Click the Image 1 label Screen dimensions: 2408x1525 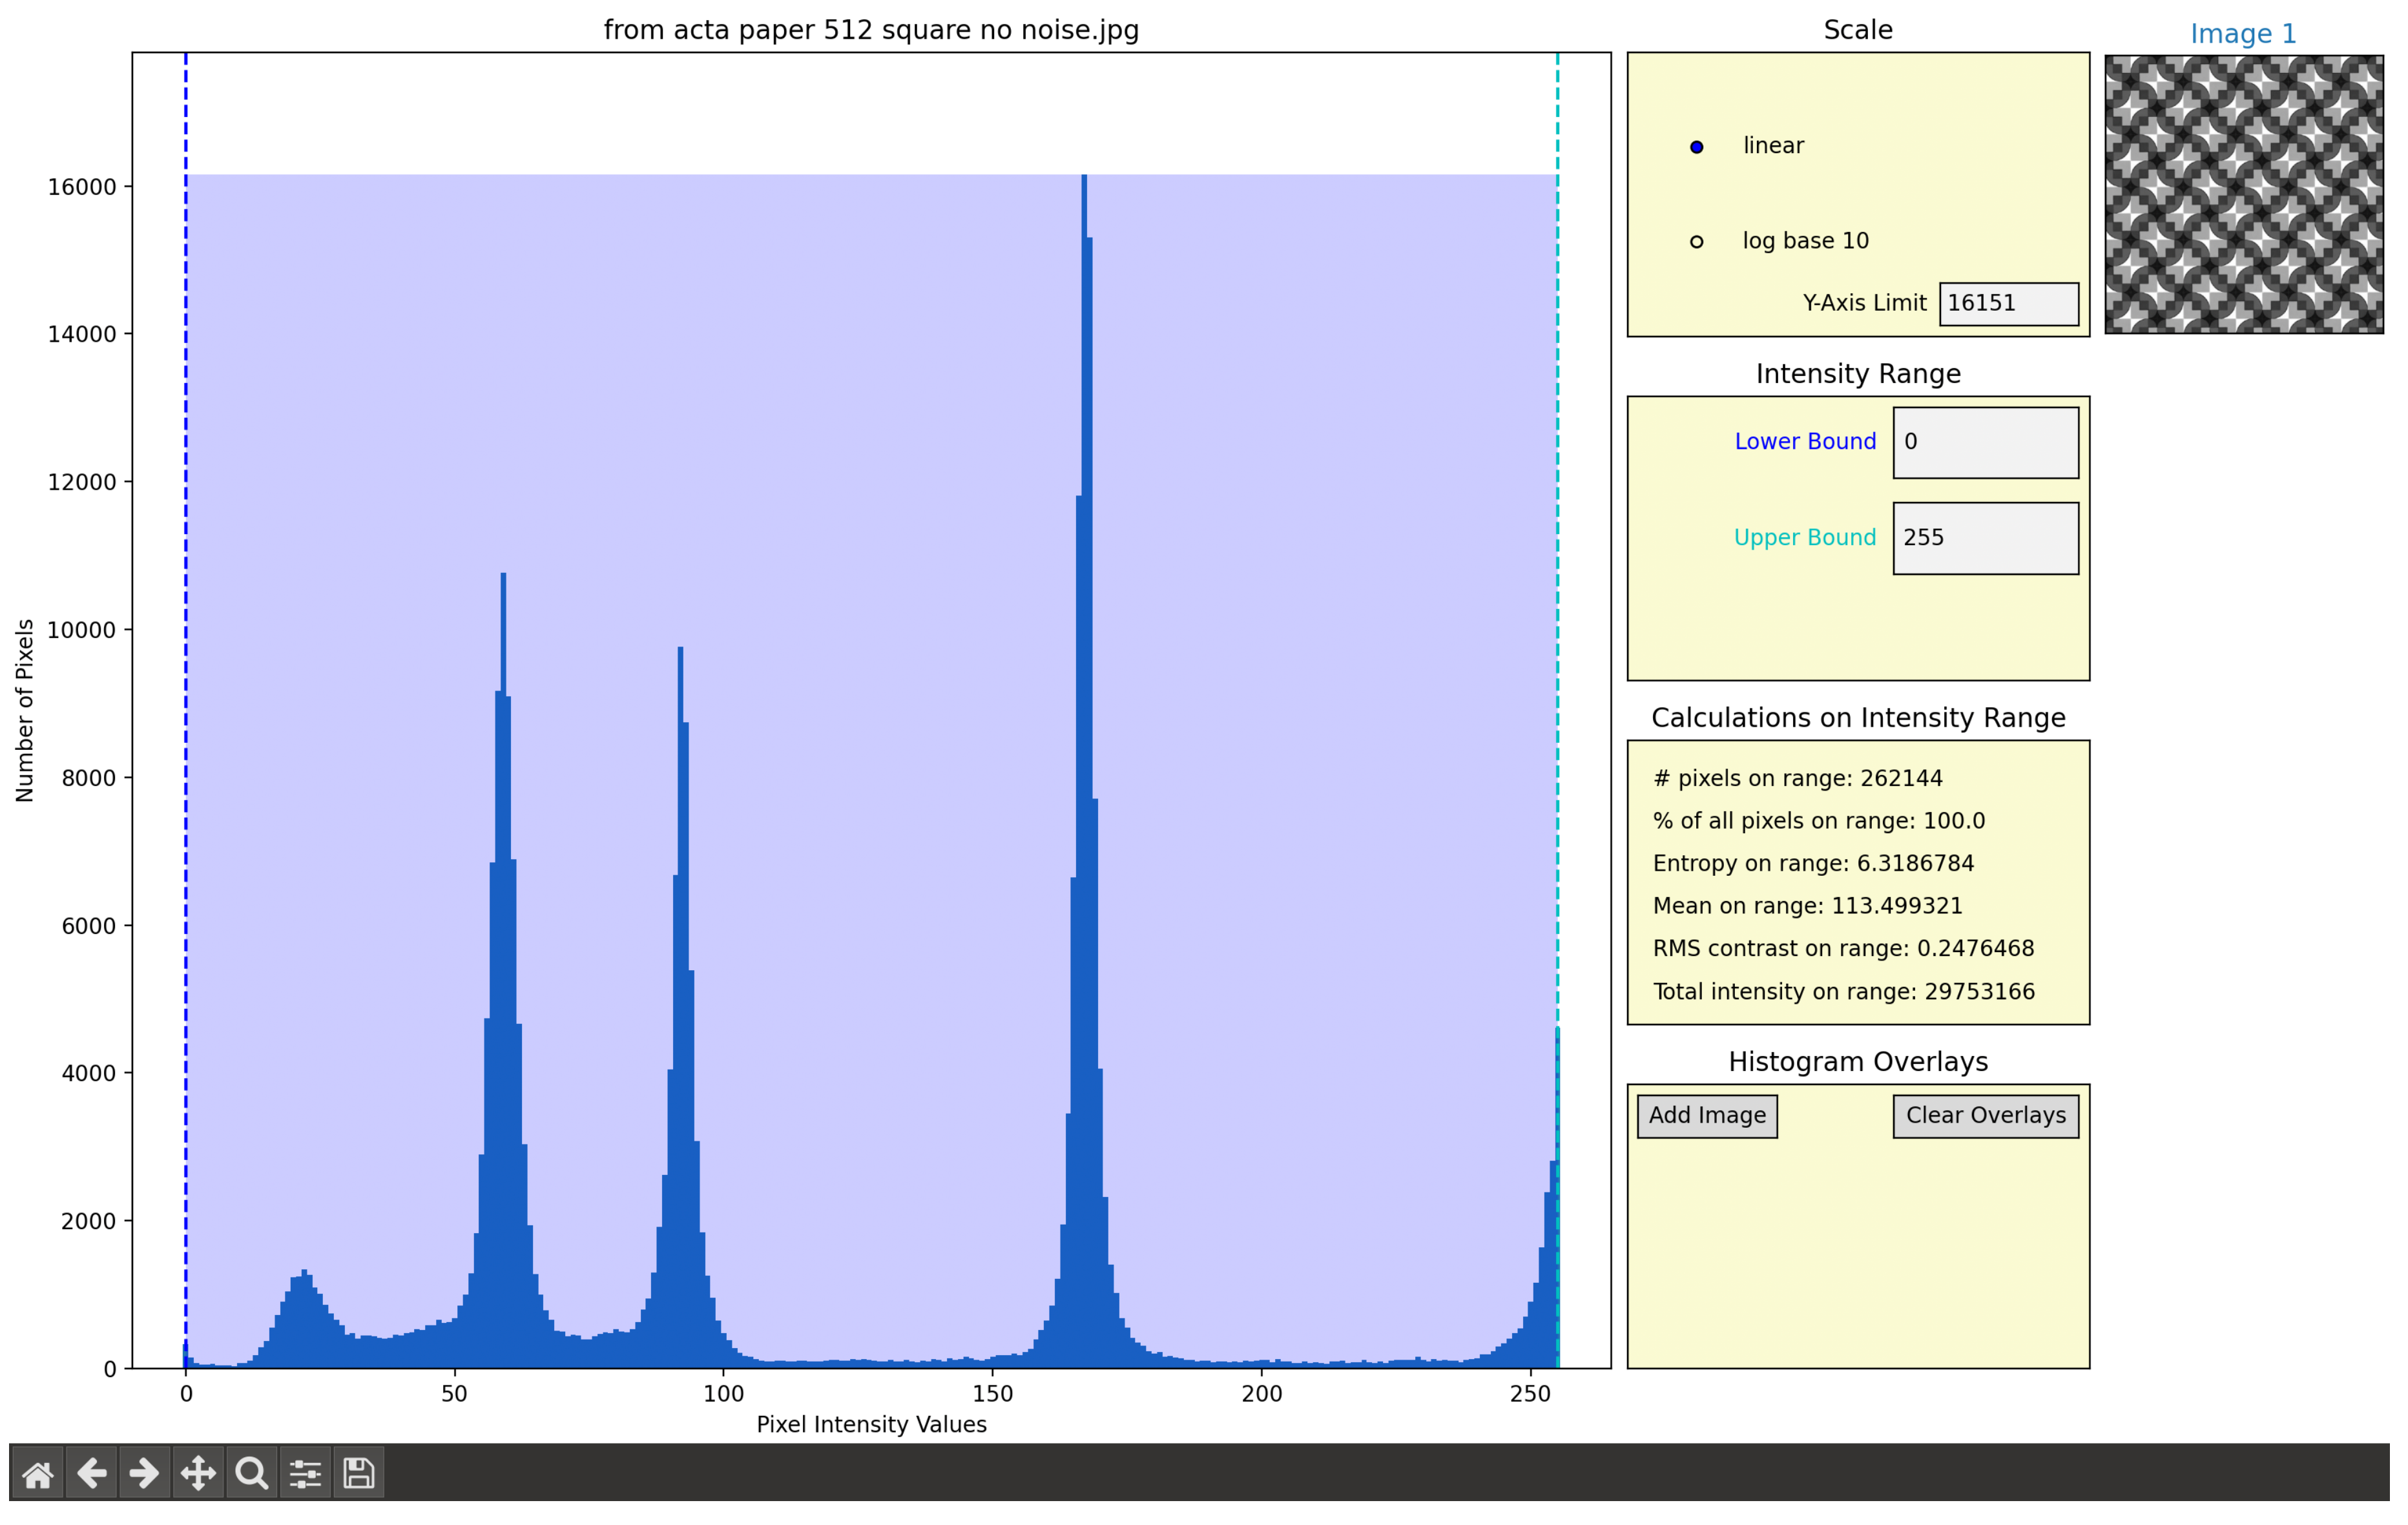click(x=2242, y=33)
